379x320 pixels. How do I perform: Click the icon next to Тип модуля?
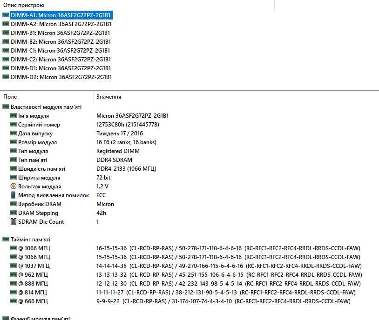[x=14, y=151]
